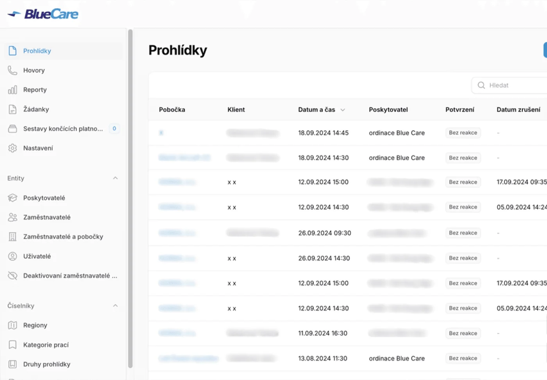Click the Poskytovatelé graduation cap icon
Image resolution: width=547 pixels, height=380 pixels.
click(13, 198)
